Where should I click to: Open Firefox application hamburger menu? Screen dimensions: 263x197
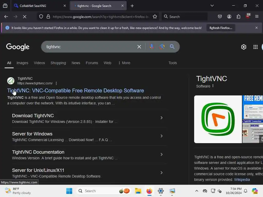(257, 17)
